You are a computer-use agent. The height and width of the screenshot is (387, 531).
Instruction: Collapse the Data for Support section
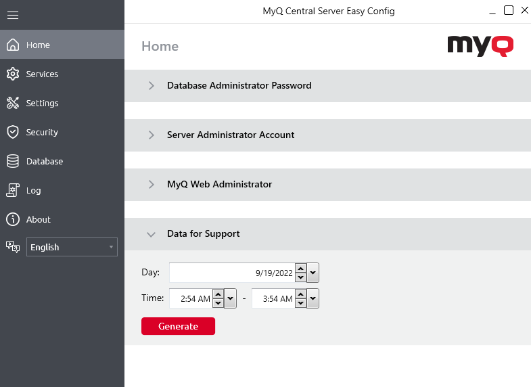(x=152, y=234)
